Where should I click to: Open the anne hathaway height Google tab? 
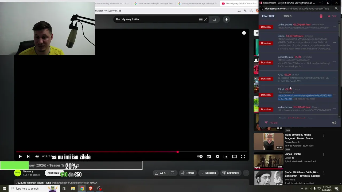[154, 3]
